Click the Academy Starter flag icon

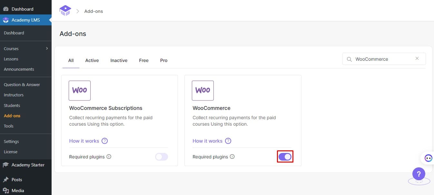[x=5, y=165]
